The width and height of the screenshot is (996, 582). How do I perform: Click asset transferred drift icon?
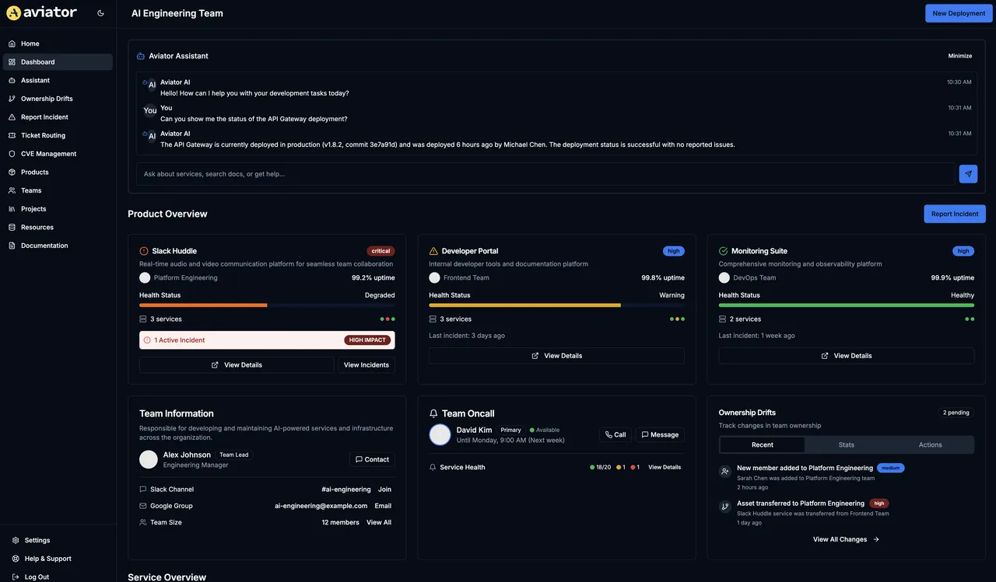[x=725, y=506]
